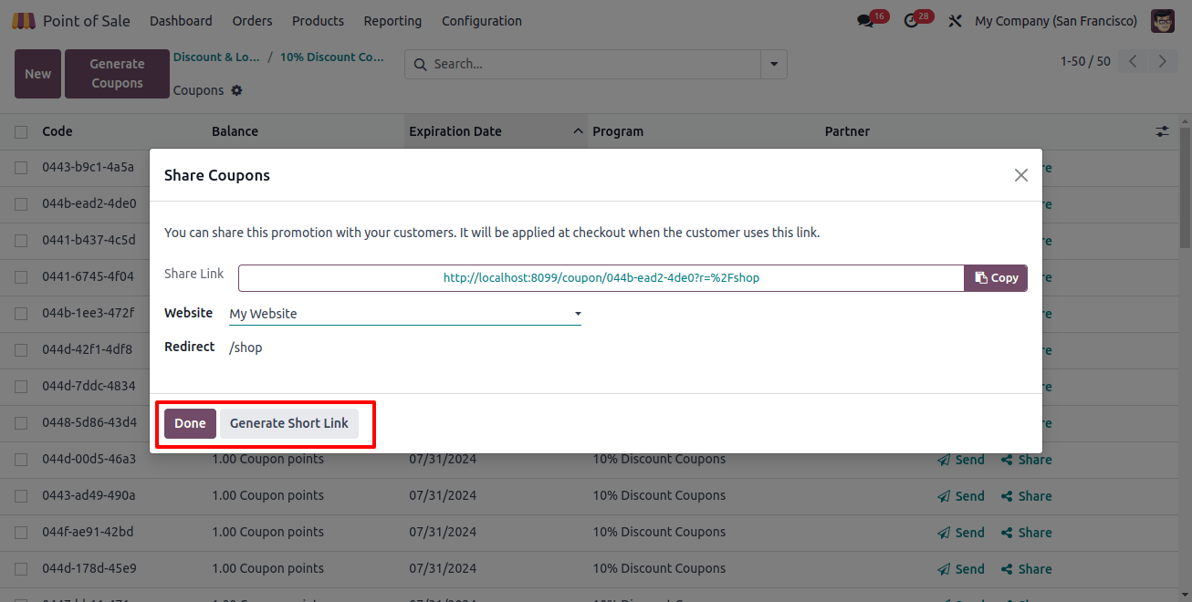Sort by Code column header
This screenshot has width=1192, height=602.
click(58, 131)
